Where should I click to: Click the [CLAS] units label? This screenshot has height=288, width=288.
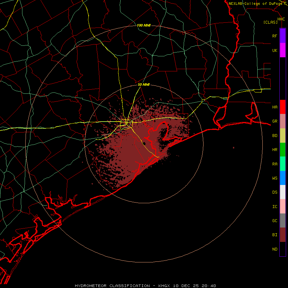click(x=270, y=22)
